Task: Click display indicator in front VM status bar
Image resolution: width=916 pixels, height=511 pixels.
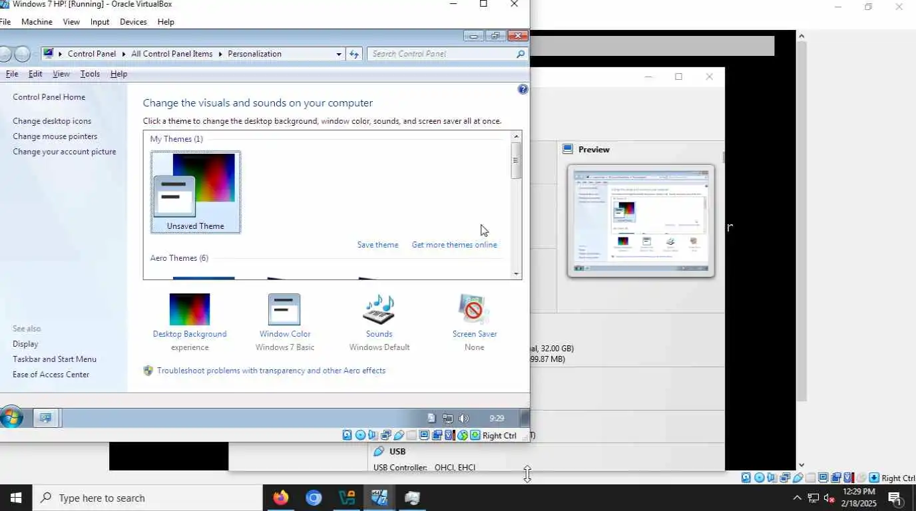Action: 424,435
